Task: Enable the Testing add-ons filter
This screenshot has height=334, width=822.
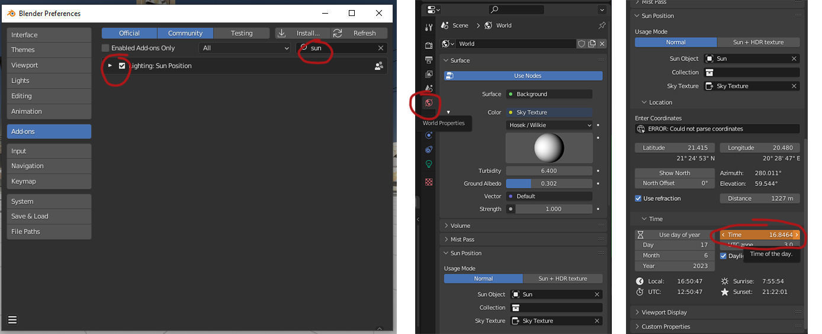Action: (242, 33)
